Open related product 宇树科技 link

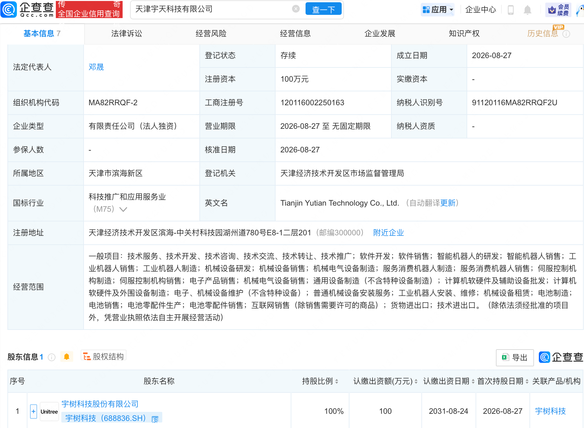pyautogui.click(x=550, y=411)
